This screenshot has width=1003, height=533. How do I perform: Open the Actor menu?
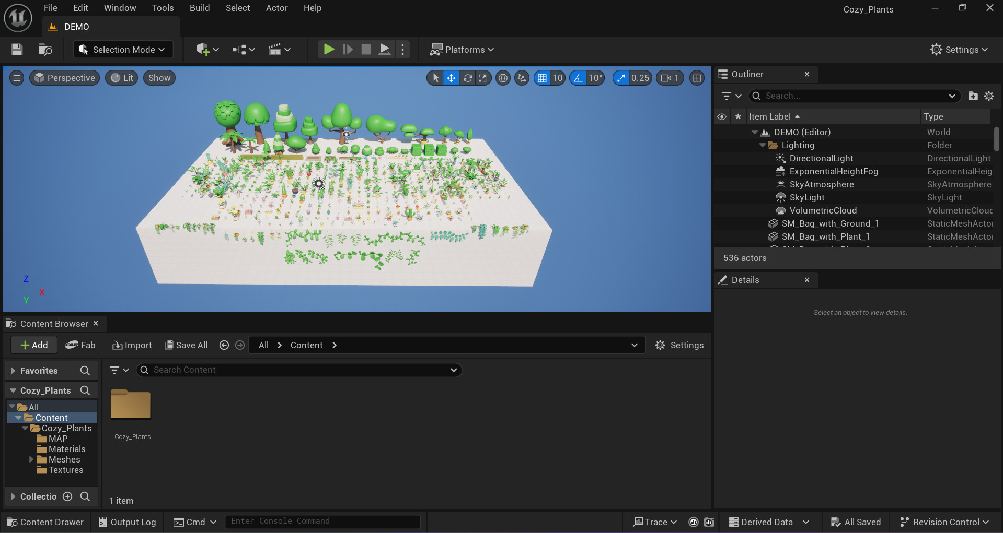coord(277,8)
